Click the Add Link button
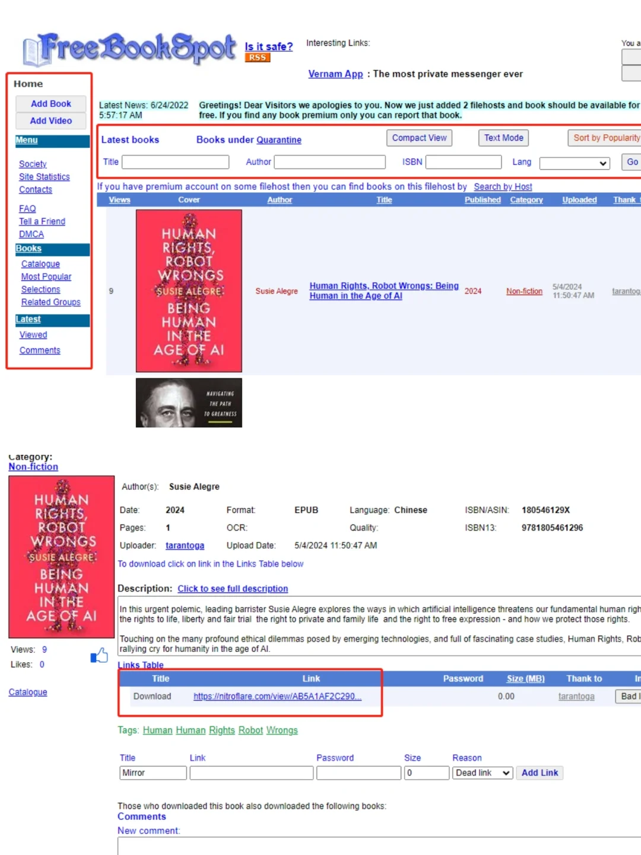Screen dimensions: 641x855 tap(540, 773)
